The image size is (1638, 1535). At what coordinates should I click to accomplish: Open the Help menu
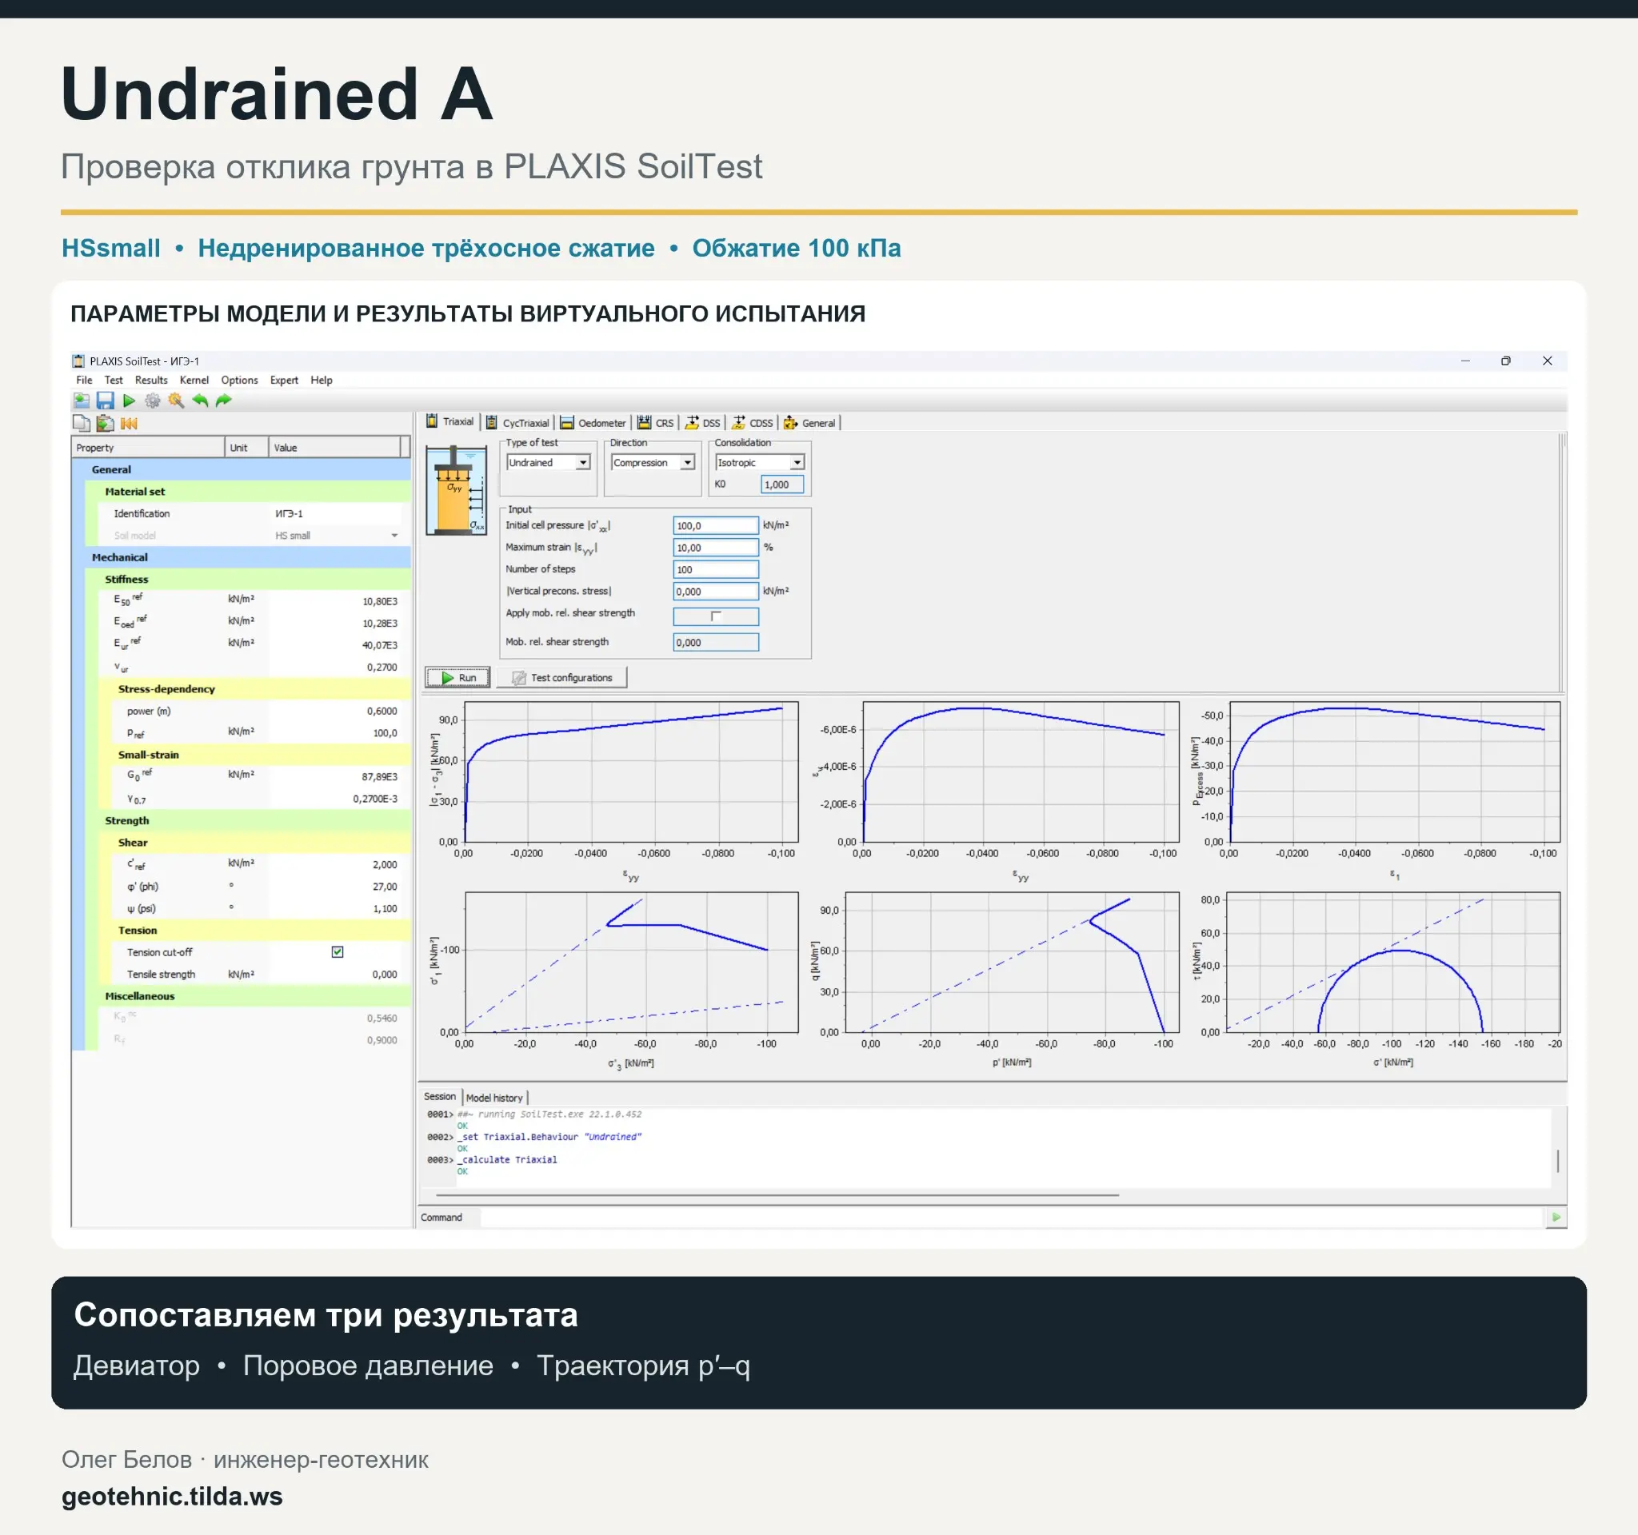(322, 381)
